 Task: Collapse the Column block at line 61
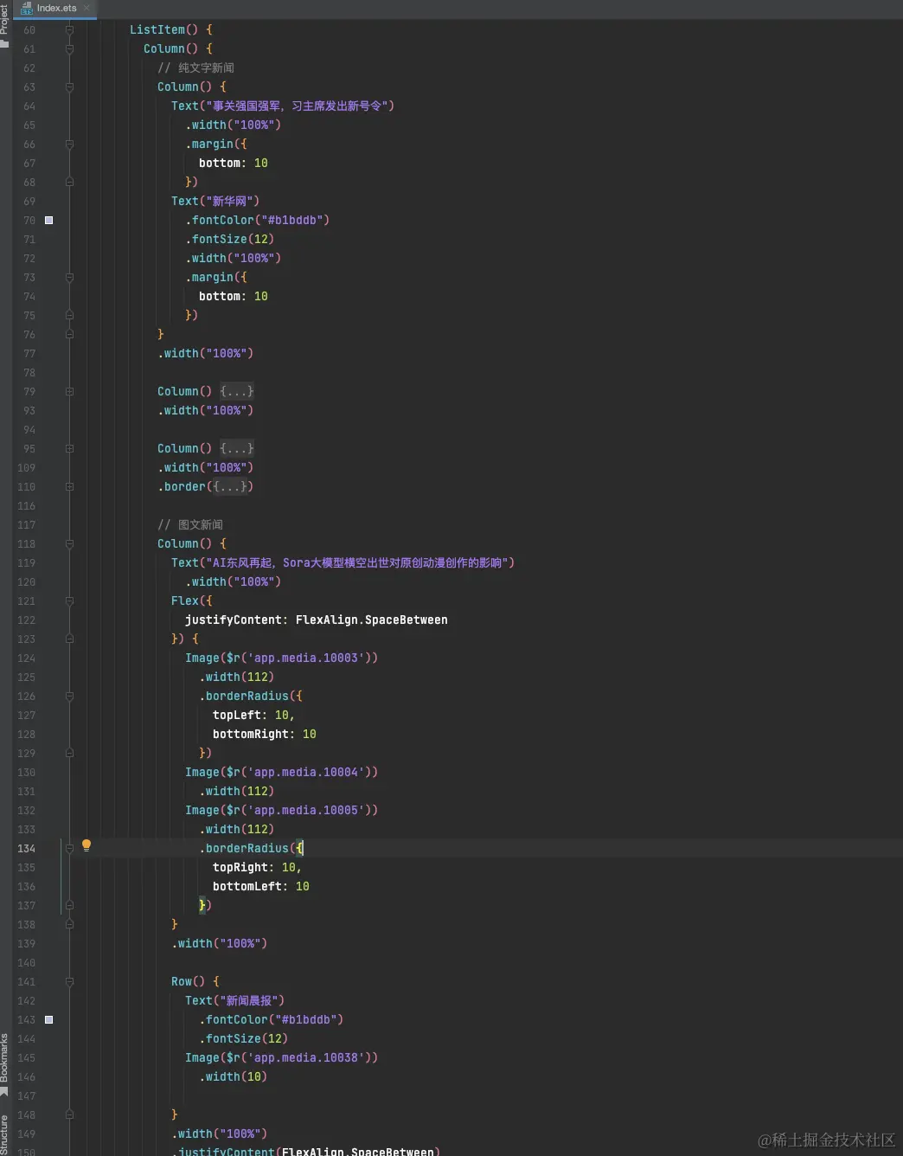pyautogui.click(x=69, y=48)
